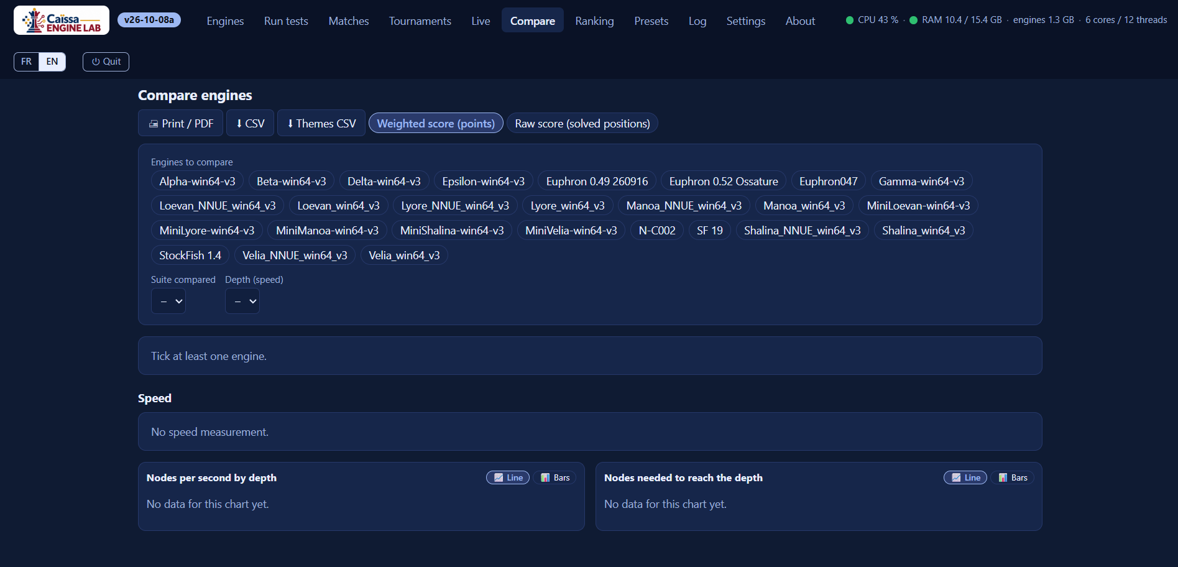This screenshot has width=1178, height=567.
Task: Set Nodes needed chart to Line view
Action: tap(965, 477)
